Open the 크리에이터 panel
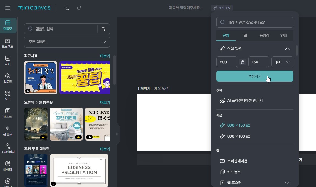316x187 pixels. (x=7, y=148)
